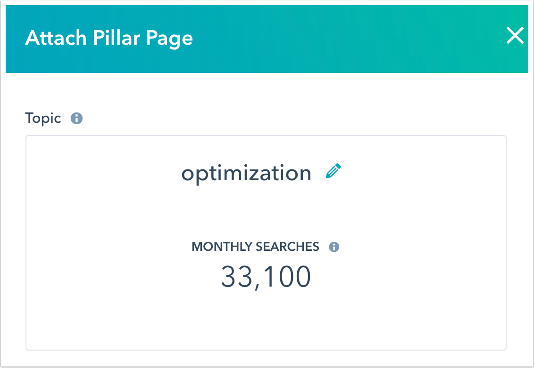This screenshot has width=534, height=368.
Task: Edit the optimization topic with pencil icon
Action: point(333,172)
